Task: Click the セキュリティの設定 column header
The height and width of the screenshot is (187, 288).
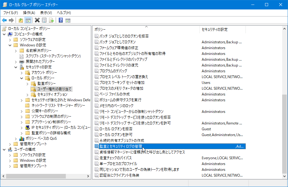Action: pyautogui.click(x=215, y=30)
